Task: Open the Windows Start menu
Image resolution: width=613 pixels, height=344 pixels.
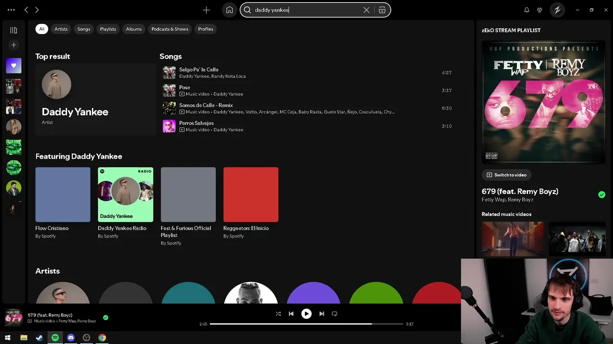Action: 8,338
